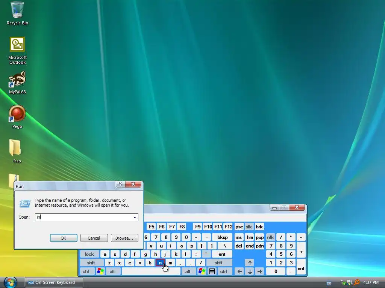This screenshot has width=385, height=288.
Task: Switch to On-Screen Keyboard taskbar button
Action: click(x=54, y=282)
